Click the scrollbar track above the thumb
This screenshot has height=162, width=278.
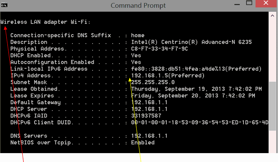[x=272, y=50]
